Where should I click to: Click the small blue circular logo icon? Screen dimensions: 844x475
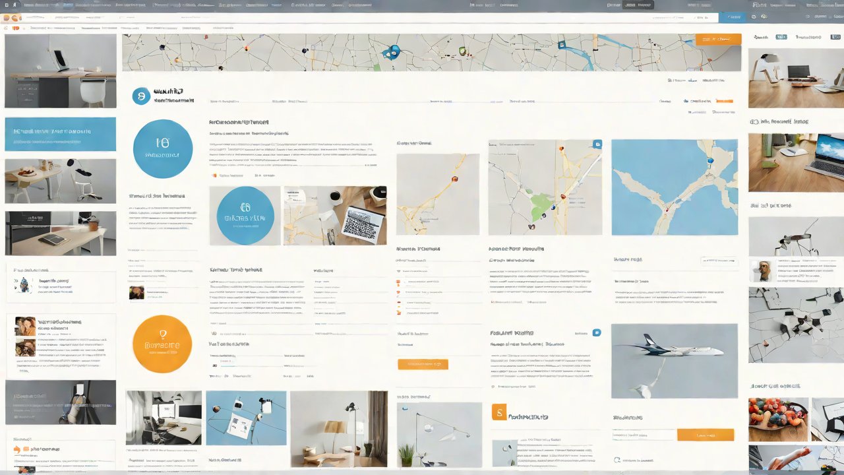[141, 96]
